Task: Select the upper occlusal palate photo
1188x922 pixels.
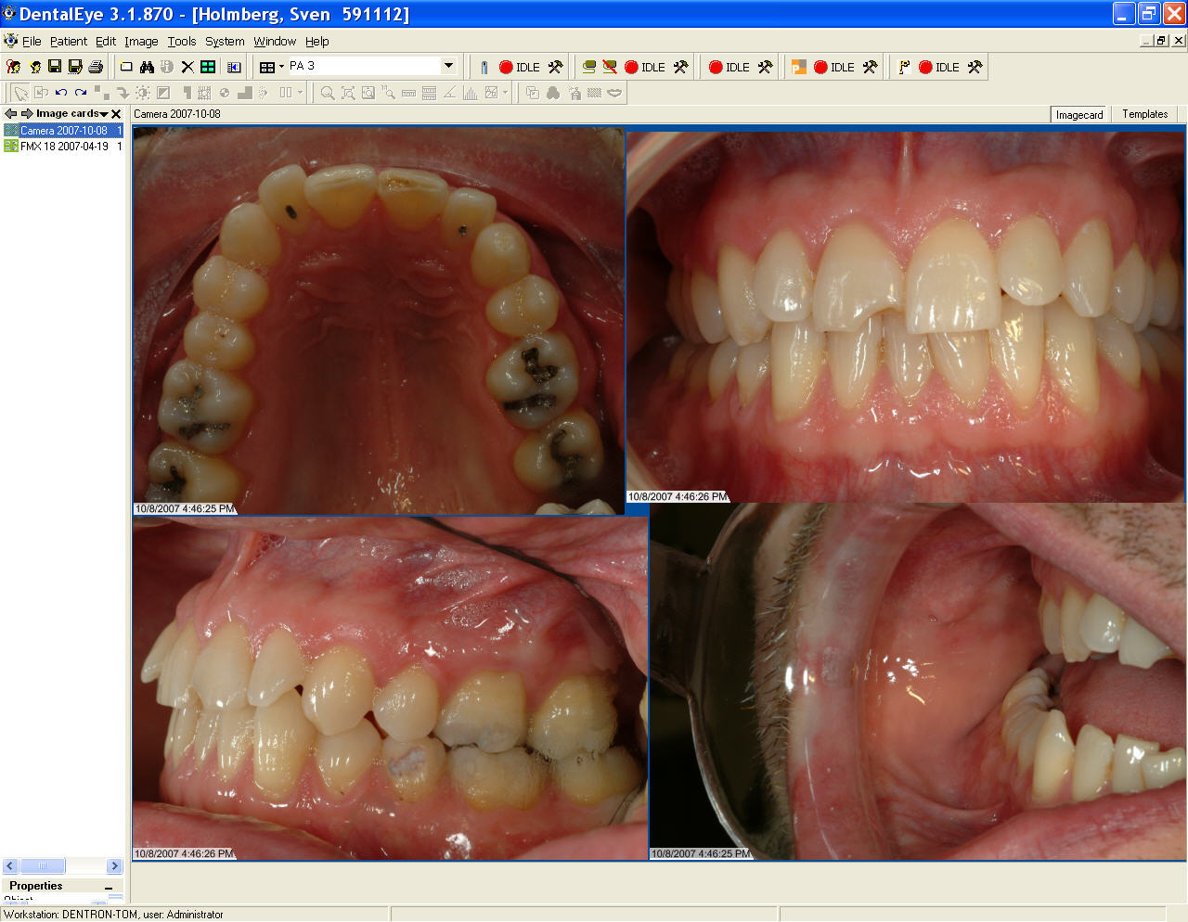Action: pyautogui.click(x=379, y=320)
